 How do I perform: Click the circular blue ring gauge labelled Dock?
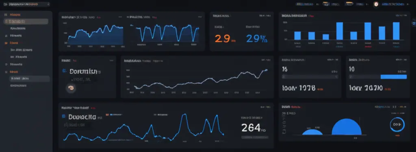(x=397, y=124)
